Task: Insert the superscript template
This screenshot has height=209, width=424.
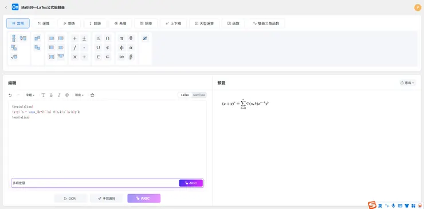Action: coord(37,38)
